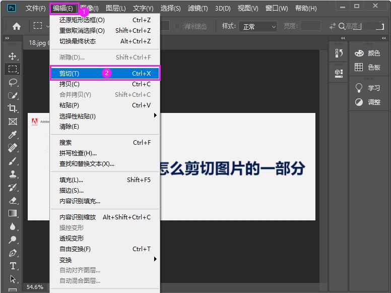Select the Clone Stamp tool

pos(13,174)
